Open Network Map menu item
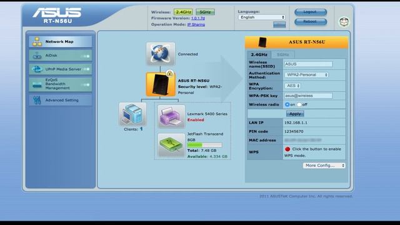Screen dimensions: 400x225 pos(61,42)
